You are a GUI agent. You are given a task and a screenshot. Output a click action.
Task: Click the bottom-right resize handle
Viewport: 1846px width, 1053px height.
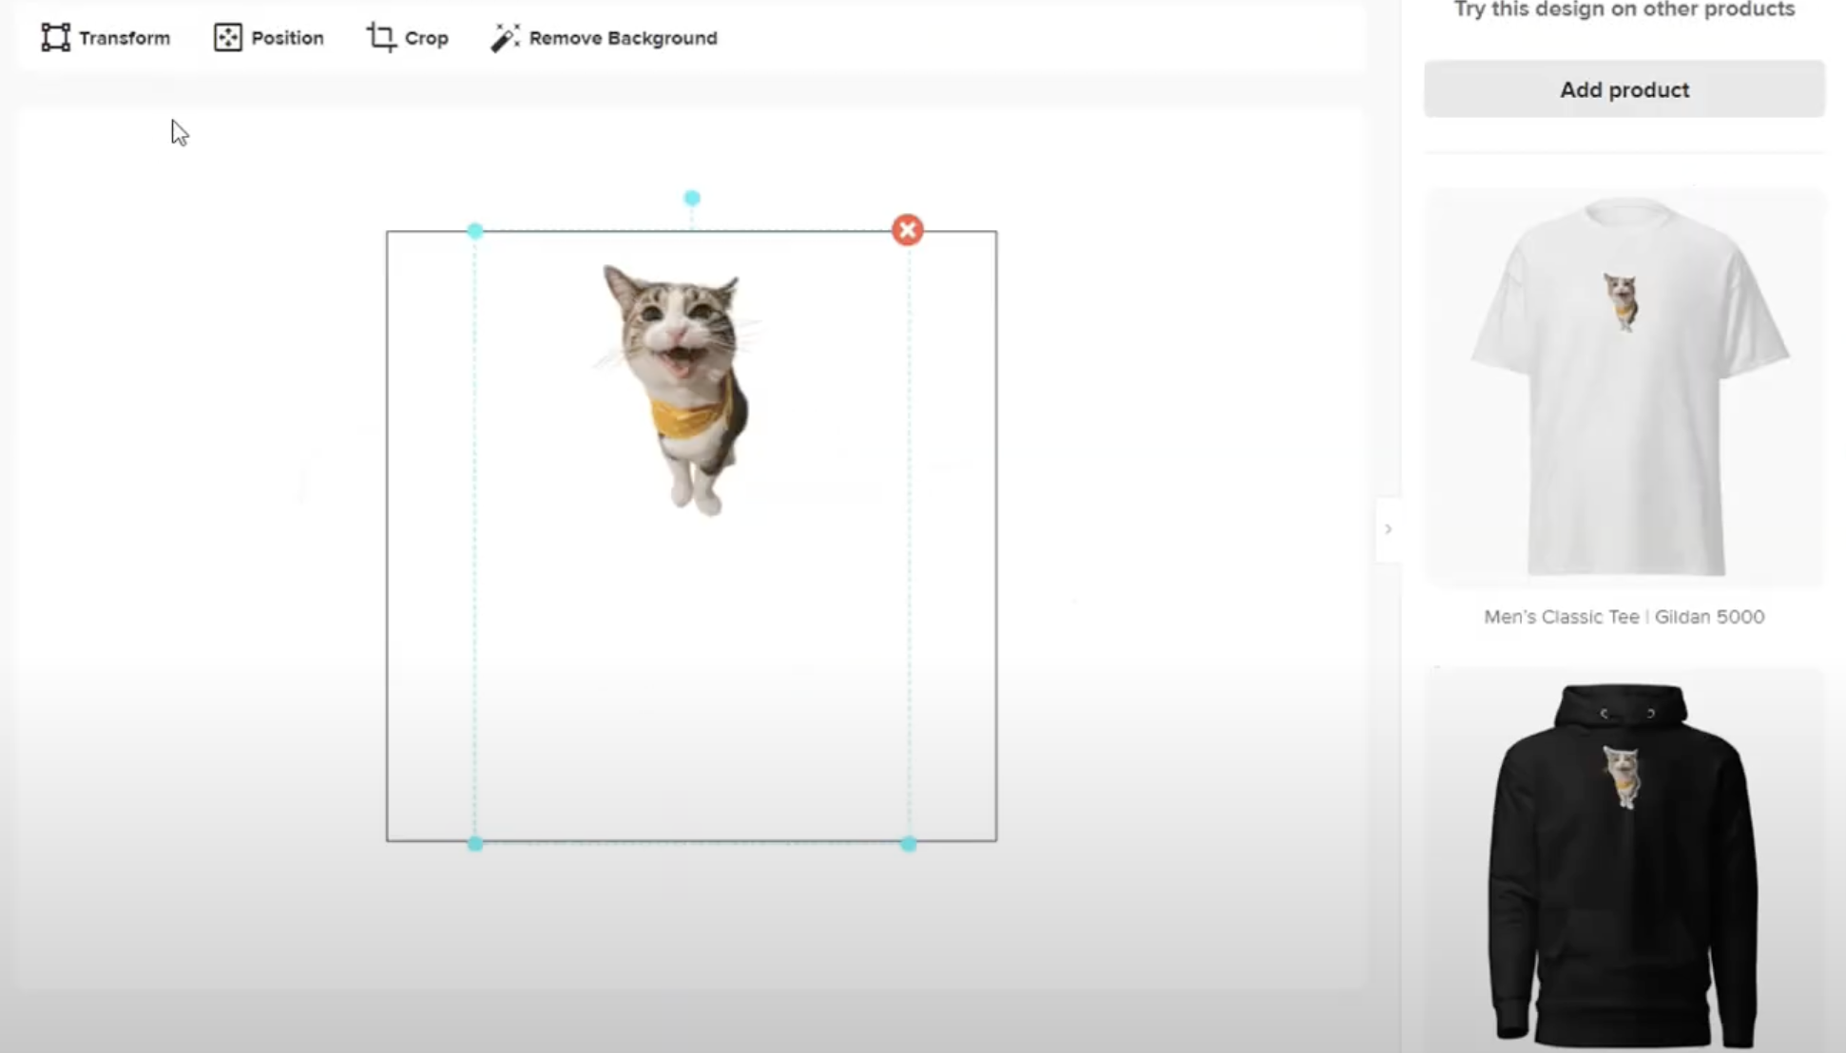click(x=909, y=844)
